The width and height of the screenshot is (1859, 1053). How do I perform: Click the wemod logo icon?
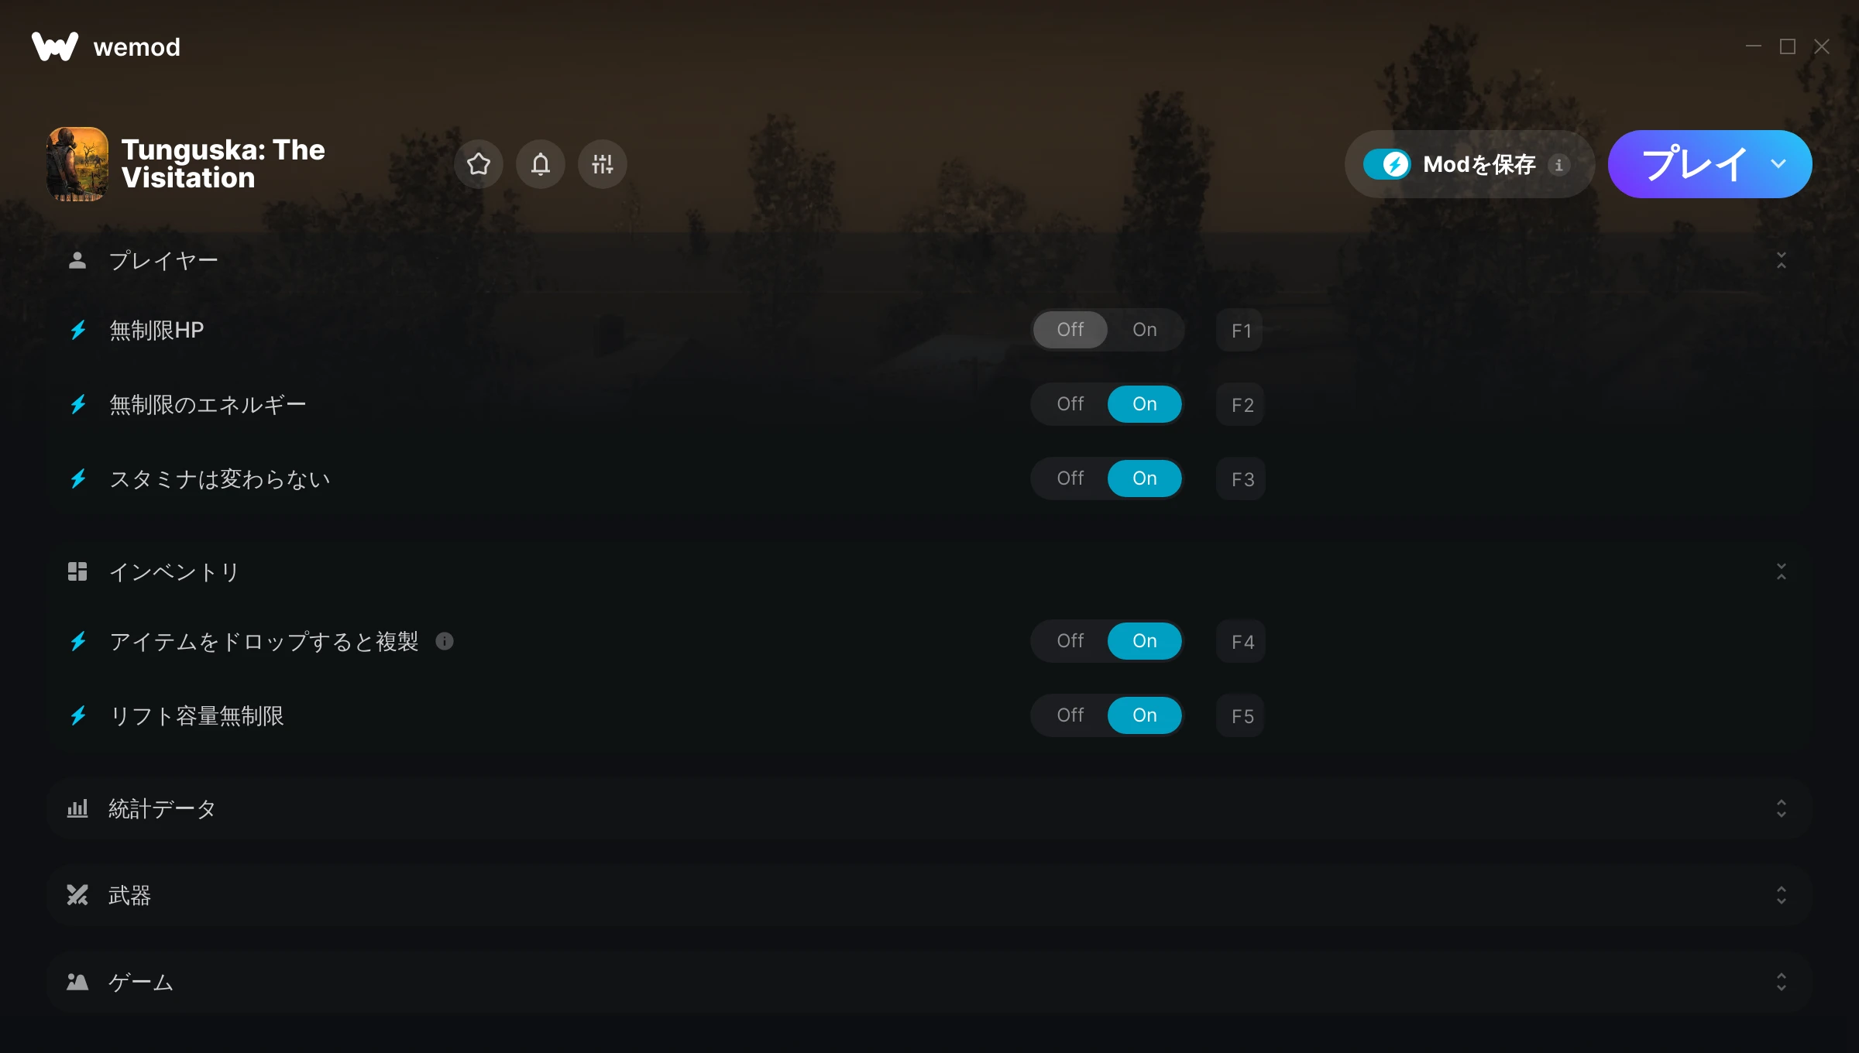pos(55,46)
